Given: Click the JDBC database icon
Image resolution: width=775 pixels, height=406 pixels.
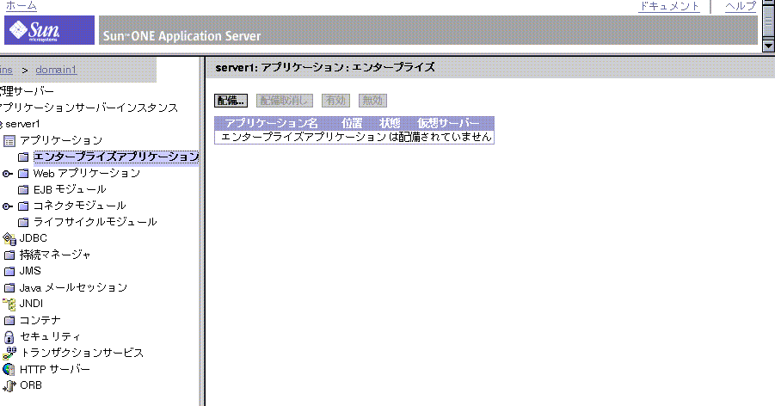Looking at the screenshot, I should (x=9, y=239).
